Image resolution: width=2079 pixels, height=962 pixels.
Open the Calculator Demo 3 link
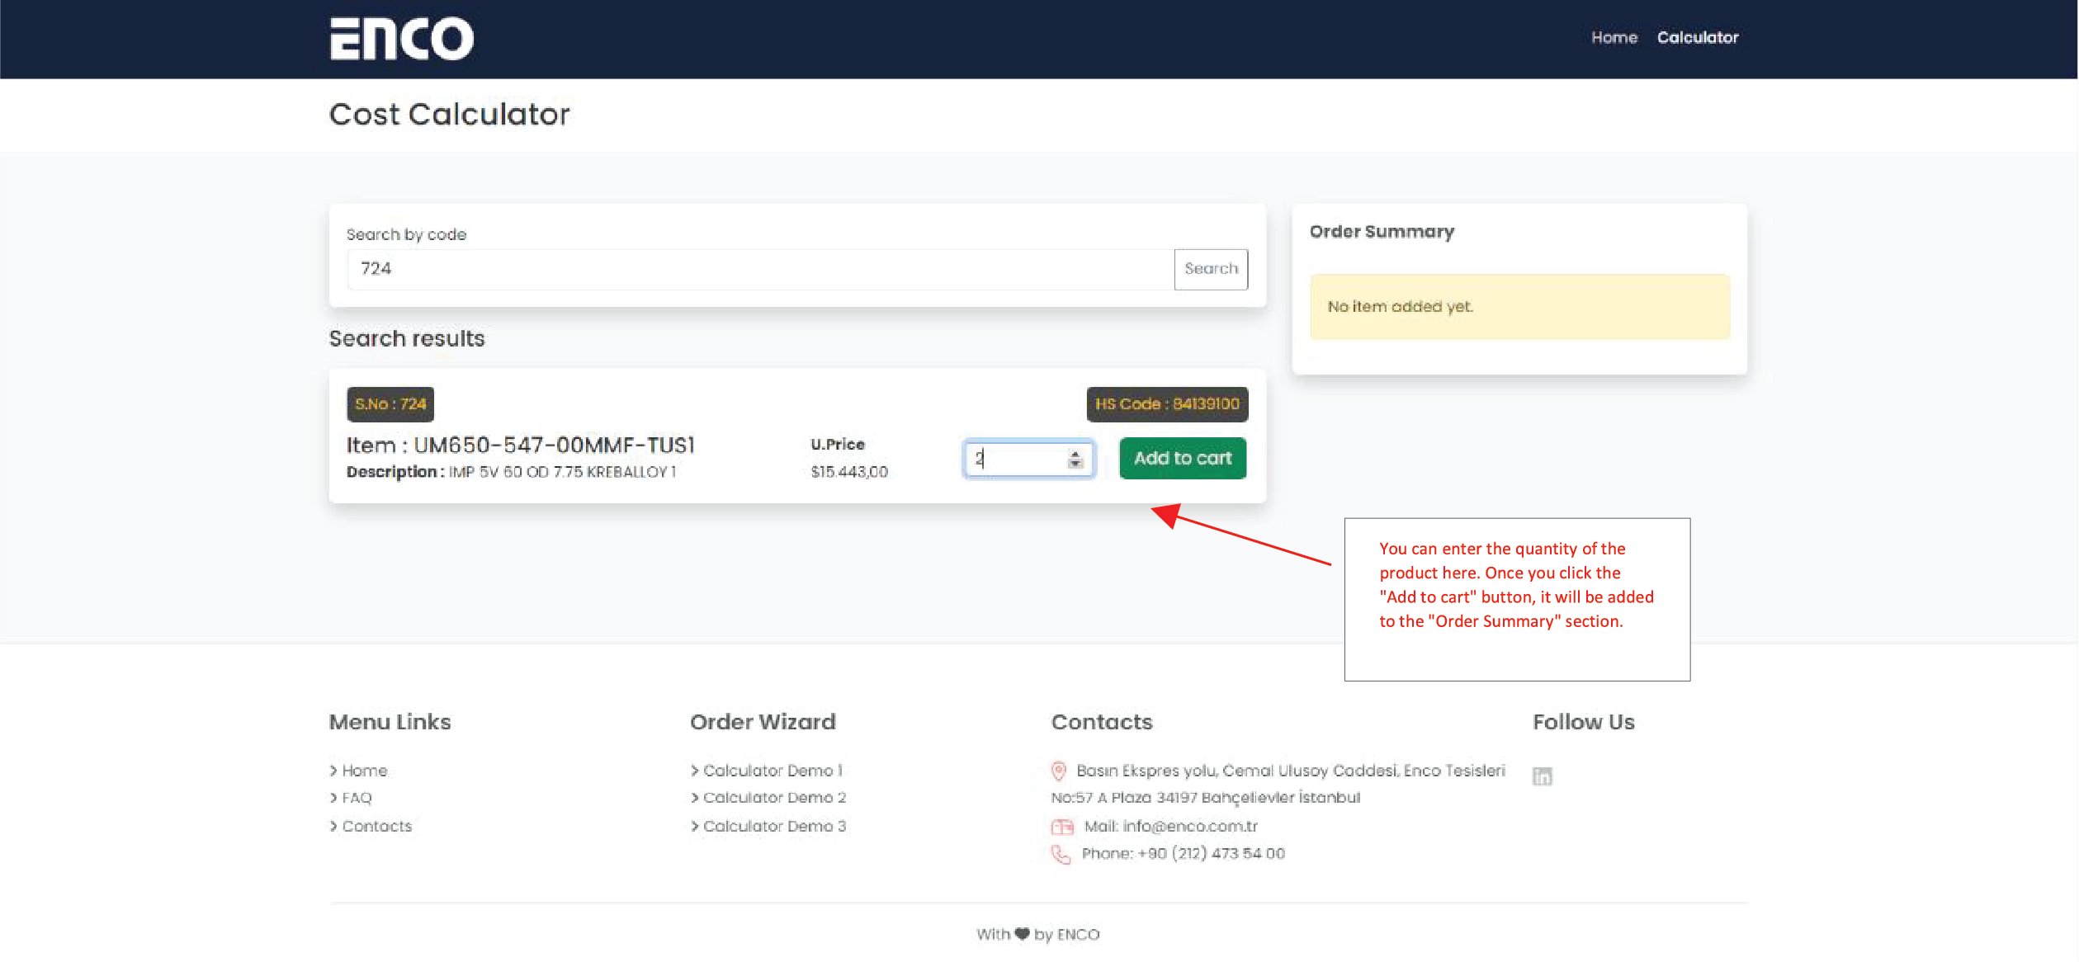coord(773,827)
